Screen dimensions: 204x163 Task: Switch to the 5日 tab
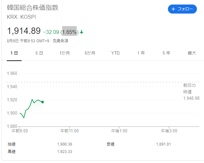pos(39,53)
